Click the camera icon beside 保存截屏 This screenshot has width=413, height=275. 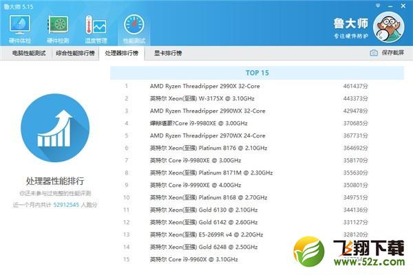click(x=374, y=53)
